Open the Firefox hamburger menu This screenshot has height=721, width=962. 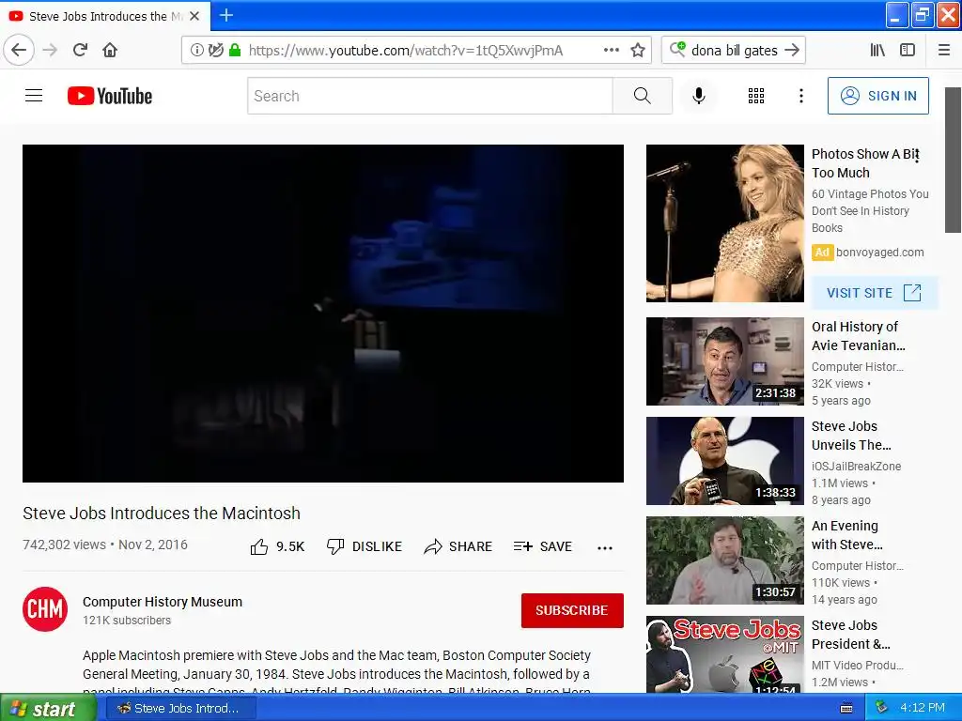(x=944, y=51)
